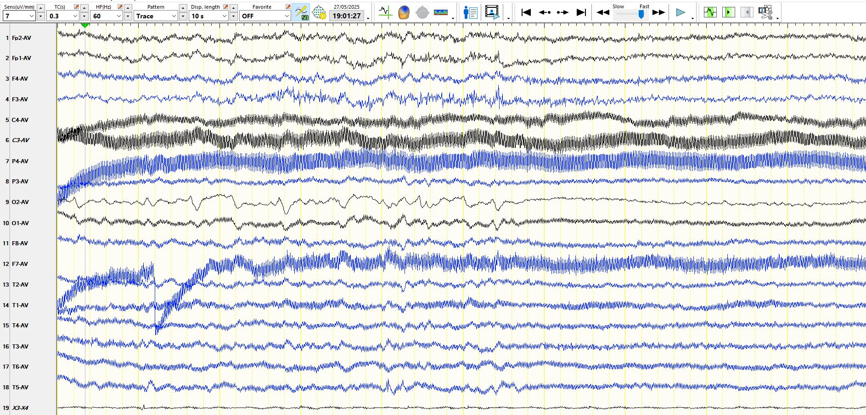Open the video and waveform clip cutting tool
Image resolution: width=866 pixels, height=415 pixels.
[x=765, y=12]
